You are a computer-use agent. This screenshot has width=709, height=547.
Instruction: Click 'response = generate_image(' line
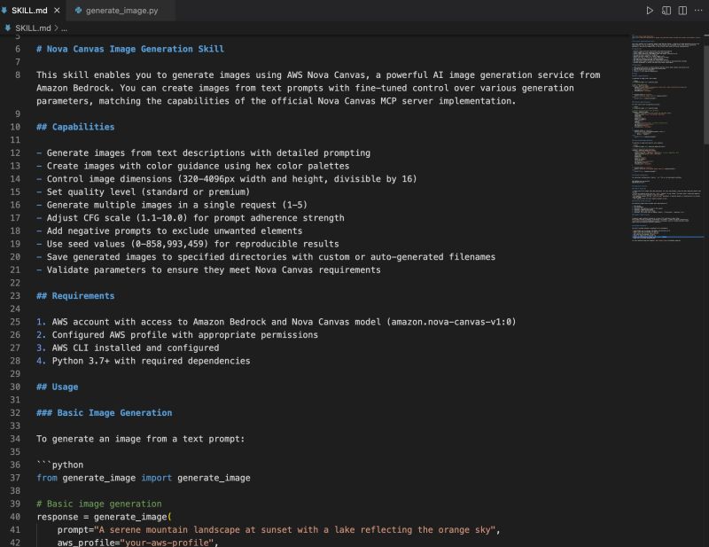[x=104, y=517]
